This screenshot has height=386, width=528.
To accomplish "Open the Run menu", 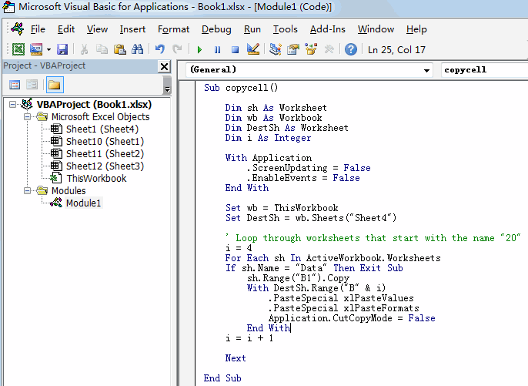I will tap(252, 29).
